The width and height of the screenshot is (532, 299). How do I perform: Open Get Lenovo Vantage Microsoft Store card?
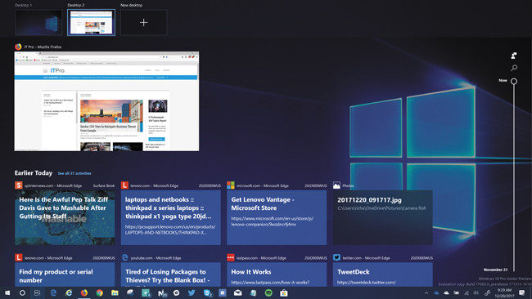277,217
